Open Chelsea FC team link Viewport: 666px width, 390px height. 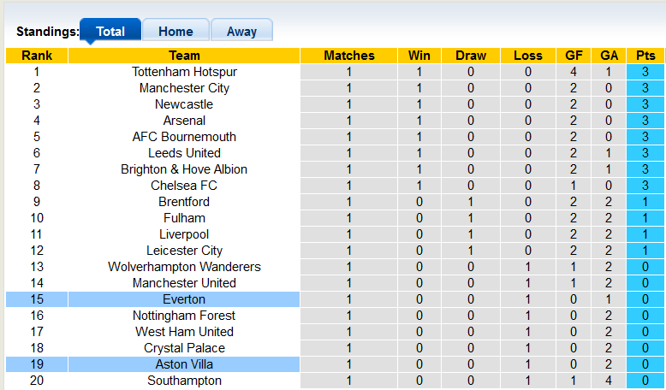click(x=184, y=186)
